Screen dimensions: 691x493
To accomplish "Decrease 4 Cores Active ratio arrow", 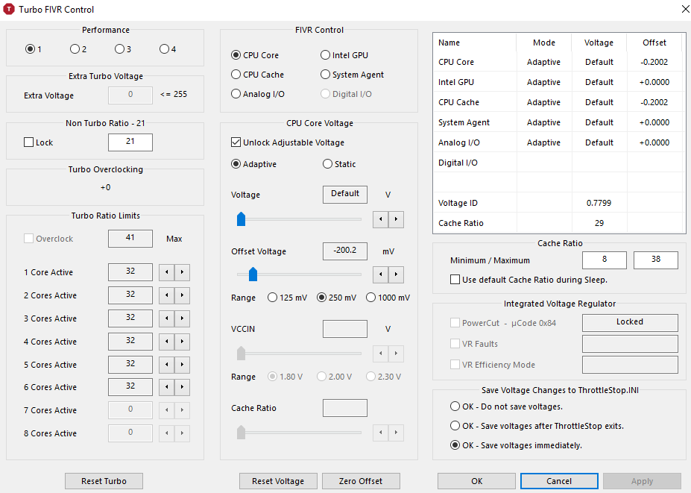I will point(166,342).
